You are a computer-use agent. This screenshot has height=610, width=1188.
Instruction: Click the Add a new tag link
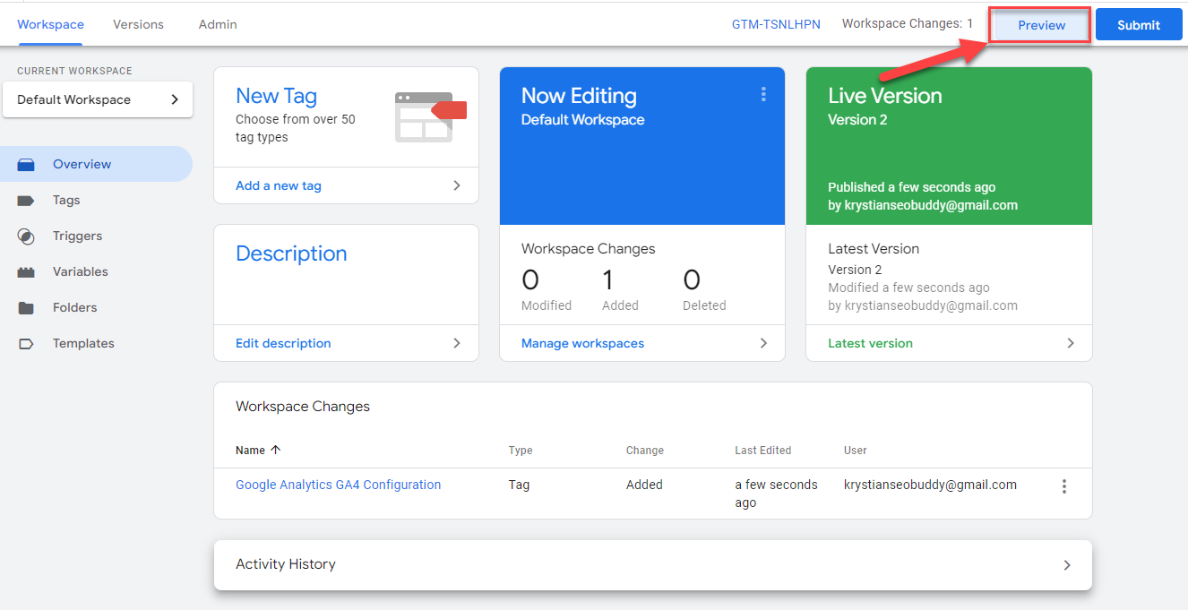pos(279,185)
